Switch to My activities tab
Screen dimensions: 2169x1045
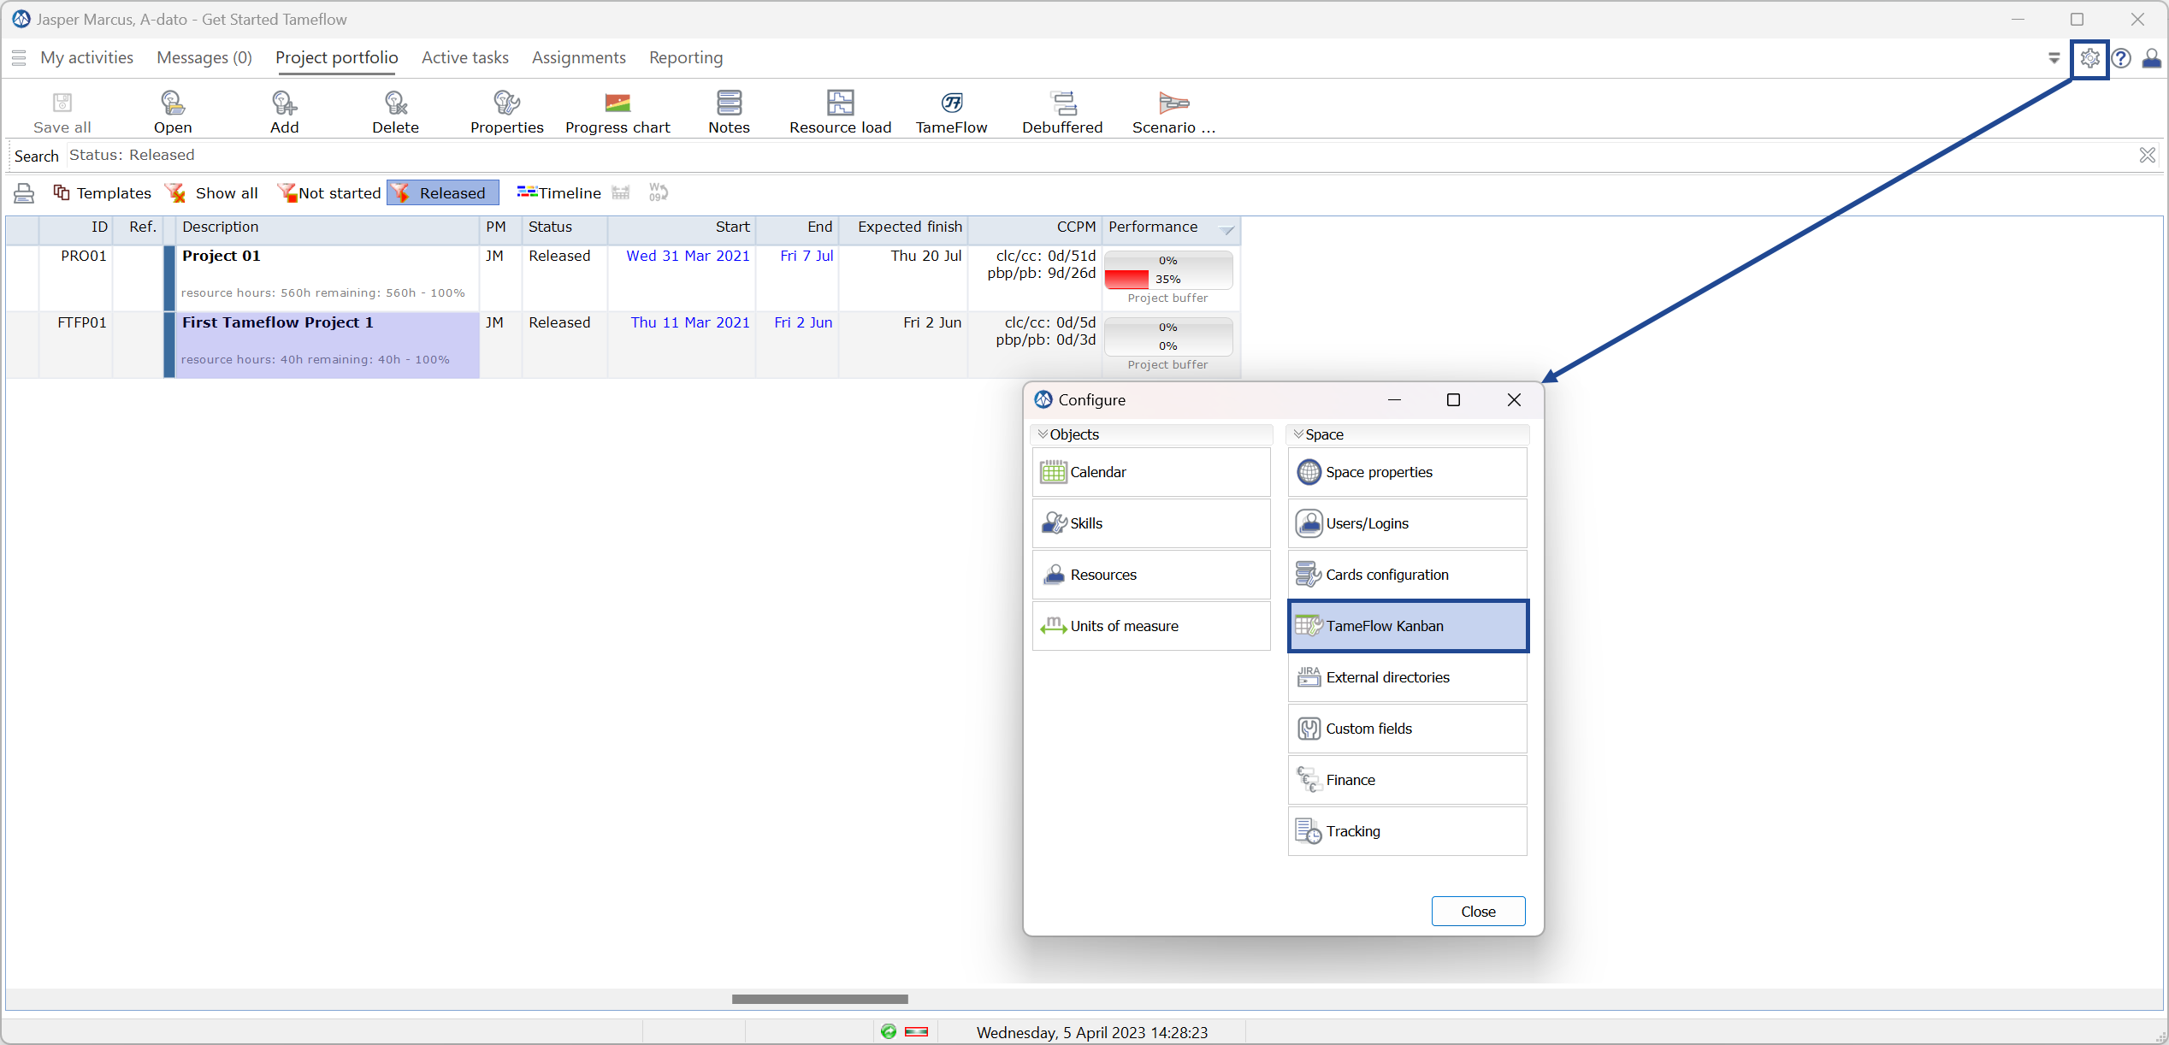[x=87, y=58]
